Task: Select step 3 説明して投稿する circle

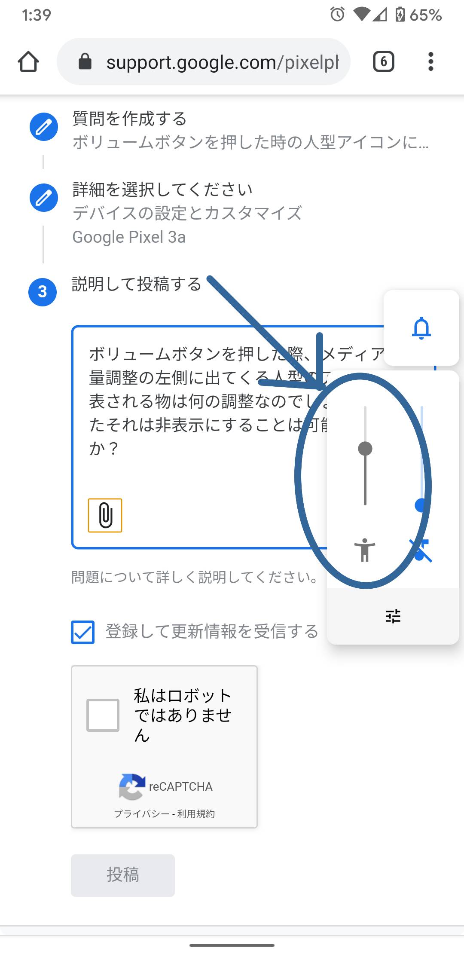Action: point(43,292)
